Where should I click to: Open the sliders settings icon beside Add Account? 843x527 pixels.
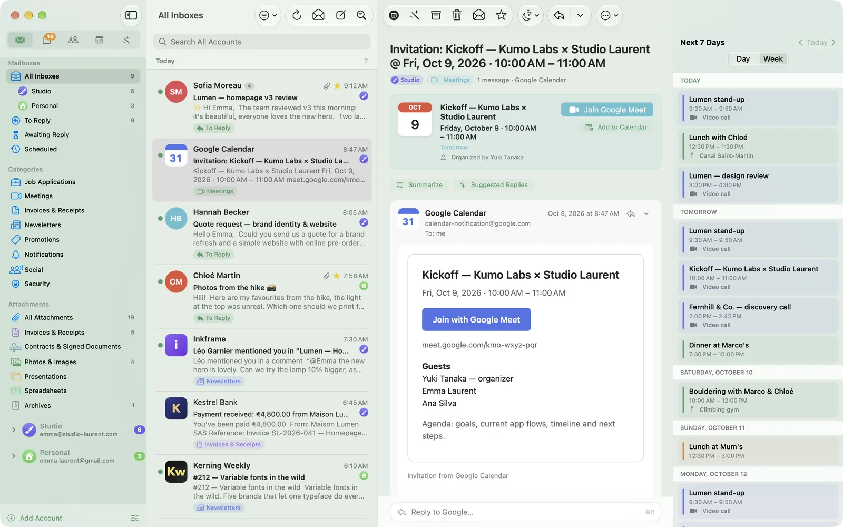coord(134,518)
